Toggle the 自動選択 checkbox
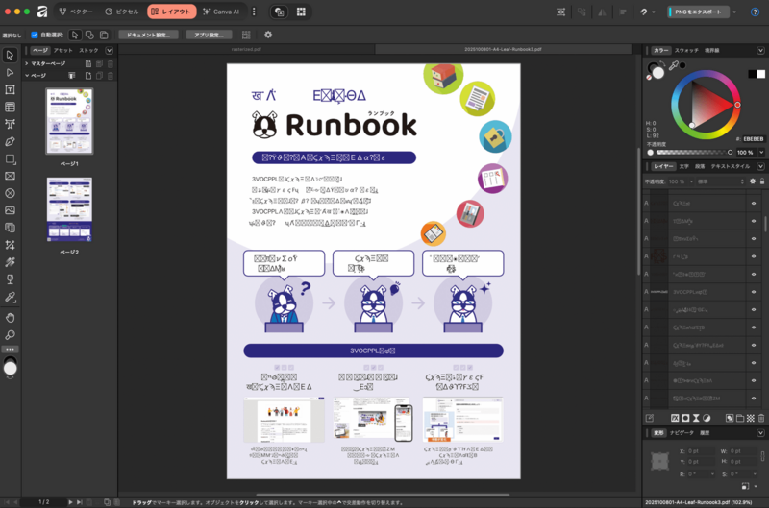The width and height of the screenshot is (769, 508). pyautogui.click(x=35, y=35)
